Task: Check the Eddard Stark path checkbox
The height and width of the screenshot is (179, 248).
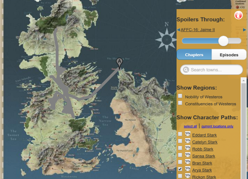Action: pyautogui.click(x=180, y=134)
